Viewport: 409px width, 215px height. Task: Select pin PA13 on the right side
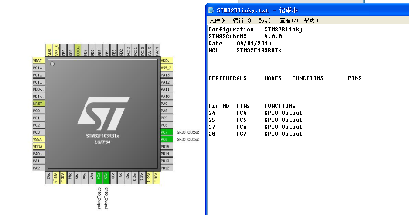167,75
